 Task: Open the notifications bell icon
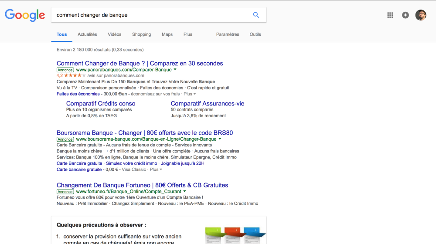tap(405, 15)
